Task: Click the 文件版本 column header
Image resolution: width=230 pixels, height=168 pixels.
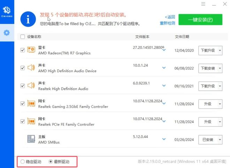Action: click(x=142, y=37)
